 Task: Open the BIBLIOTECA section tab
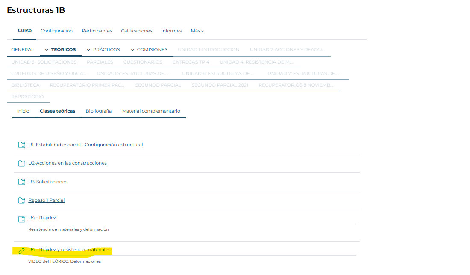pos(25,85)
